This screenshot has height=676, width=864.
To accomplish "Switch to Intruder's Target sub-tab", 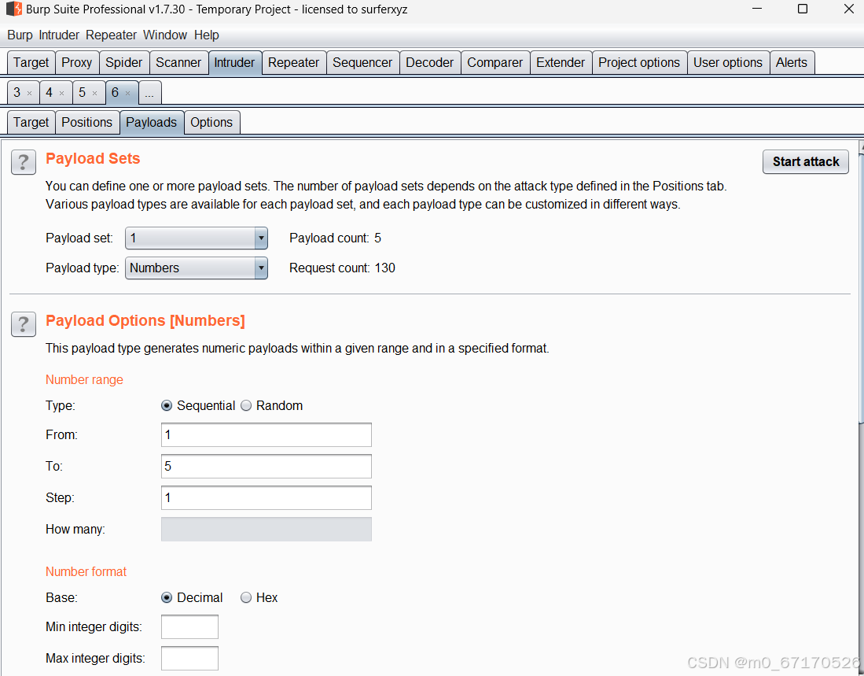I will click(31, 123).
